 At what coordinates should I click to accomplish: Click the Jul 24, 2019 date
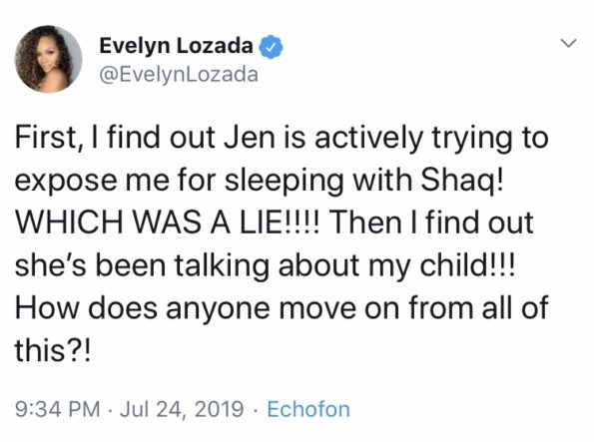(x=182, y=409)
